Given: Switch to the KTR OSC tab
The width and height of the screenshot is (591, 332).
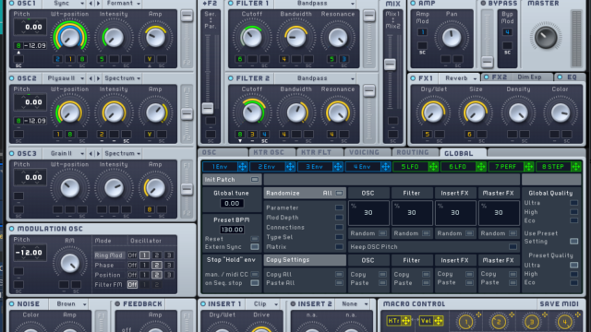Looking at the screenshot, I should click(x=271, y=152).
